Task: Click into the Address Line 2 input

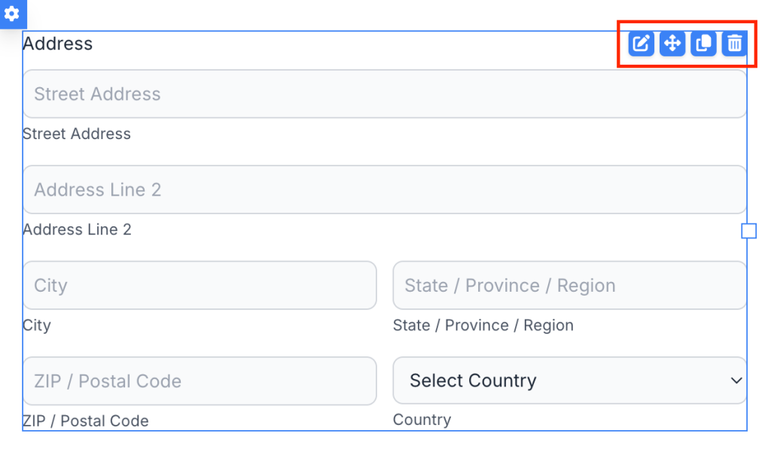Action: tap(384, 190)
